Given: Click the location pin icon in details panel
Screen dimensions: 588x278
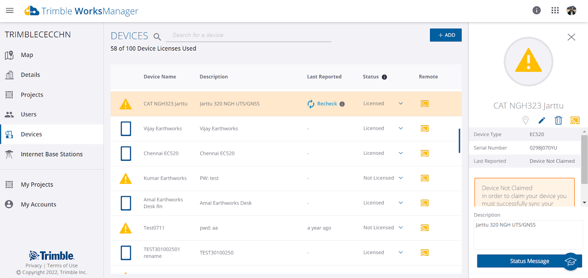Looking at the screenshot, I should pos(526,120).
